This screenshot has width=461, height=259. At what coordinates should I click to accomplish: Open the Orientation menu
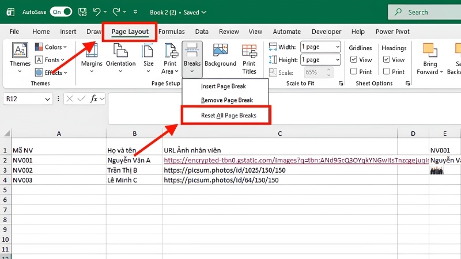[120, 58]
